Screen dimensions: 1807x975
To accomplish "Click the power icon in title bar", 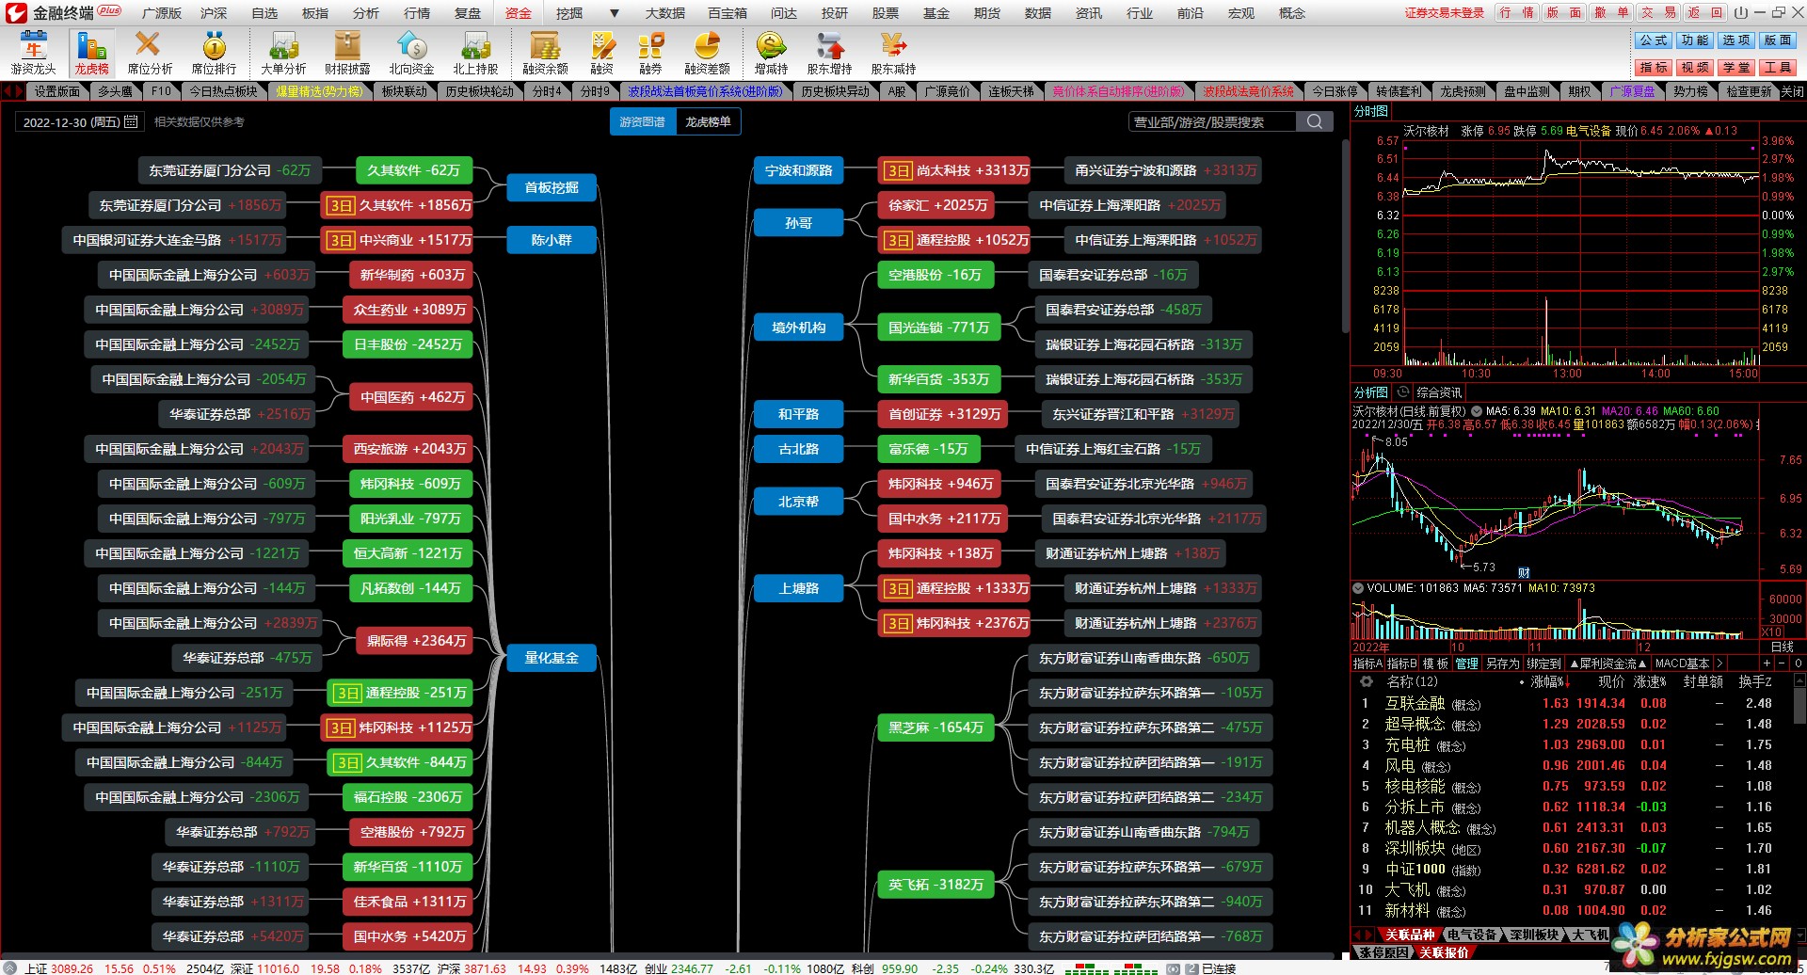I will [x=1739, y=12].
